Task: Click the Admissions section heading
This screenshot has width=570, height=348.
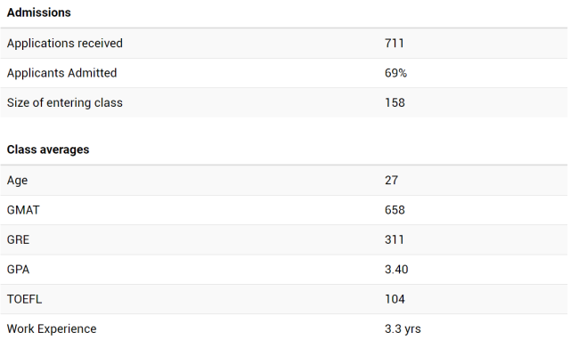Action: [39, 12]
